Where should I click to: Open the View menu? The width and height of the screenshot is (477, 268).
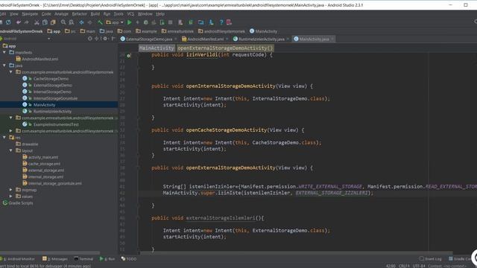tap(14, 14)
